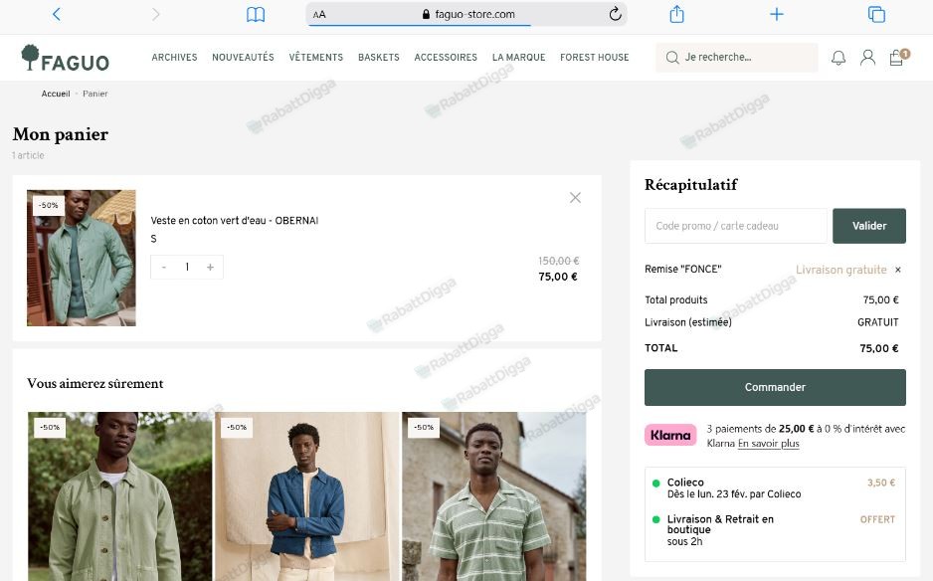Select Livraison & Retrait en boutique
The width and height of the screenshot is (933, 581).
click(x=653, y=519)
